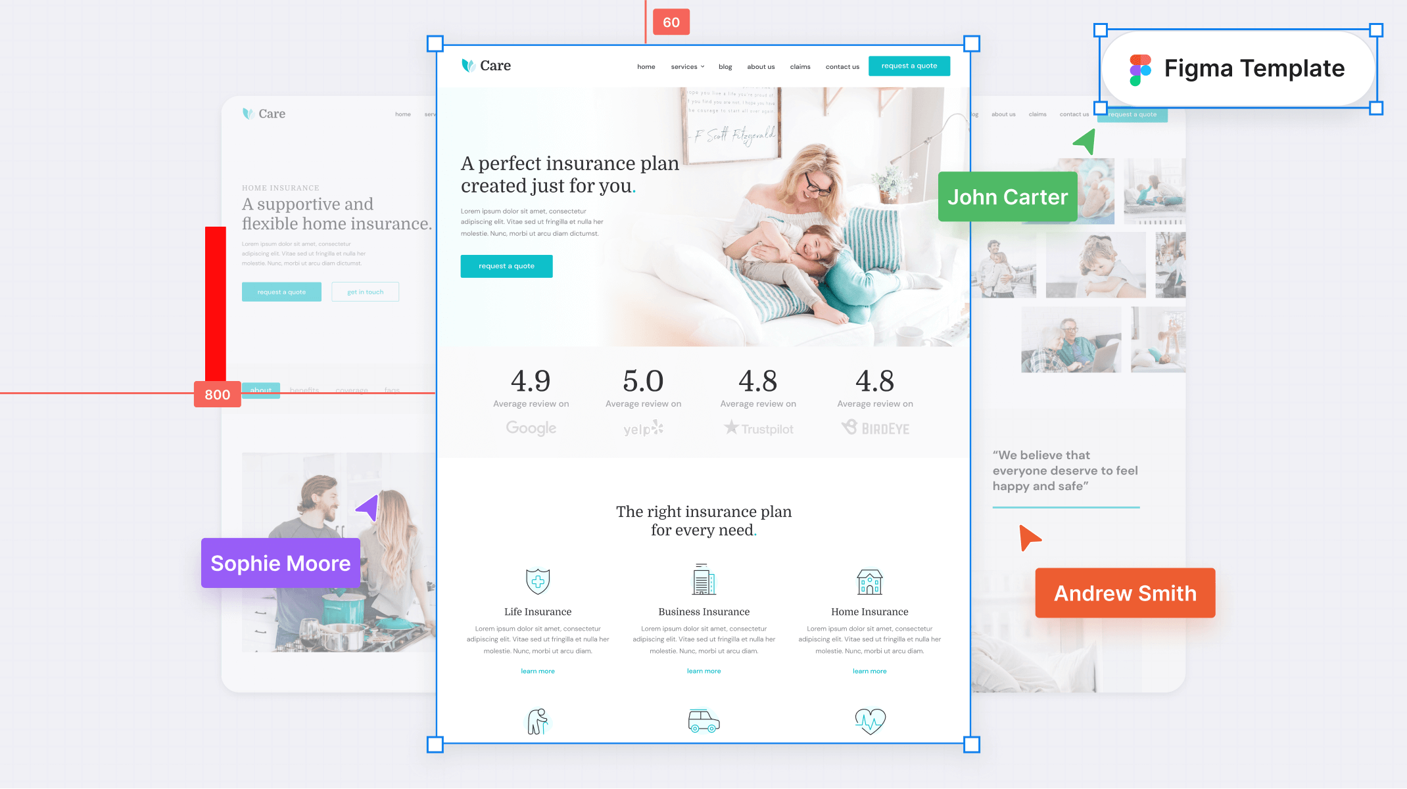Expand the About Us navigation item
This screenshot has height=789, width=1407.
pyautogui.click(x=761, y=66)
